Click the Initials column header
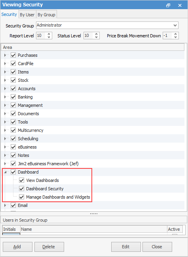188x257 pixels. [11, 229]
